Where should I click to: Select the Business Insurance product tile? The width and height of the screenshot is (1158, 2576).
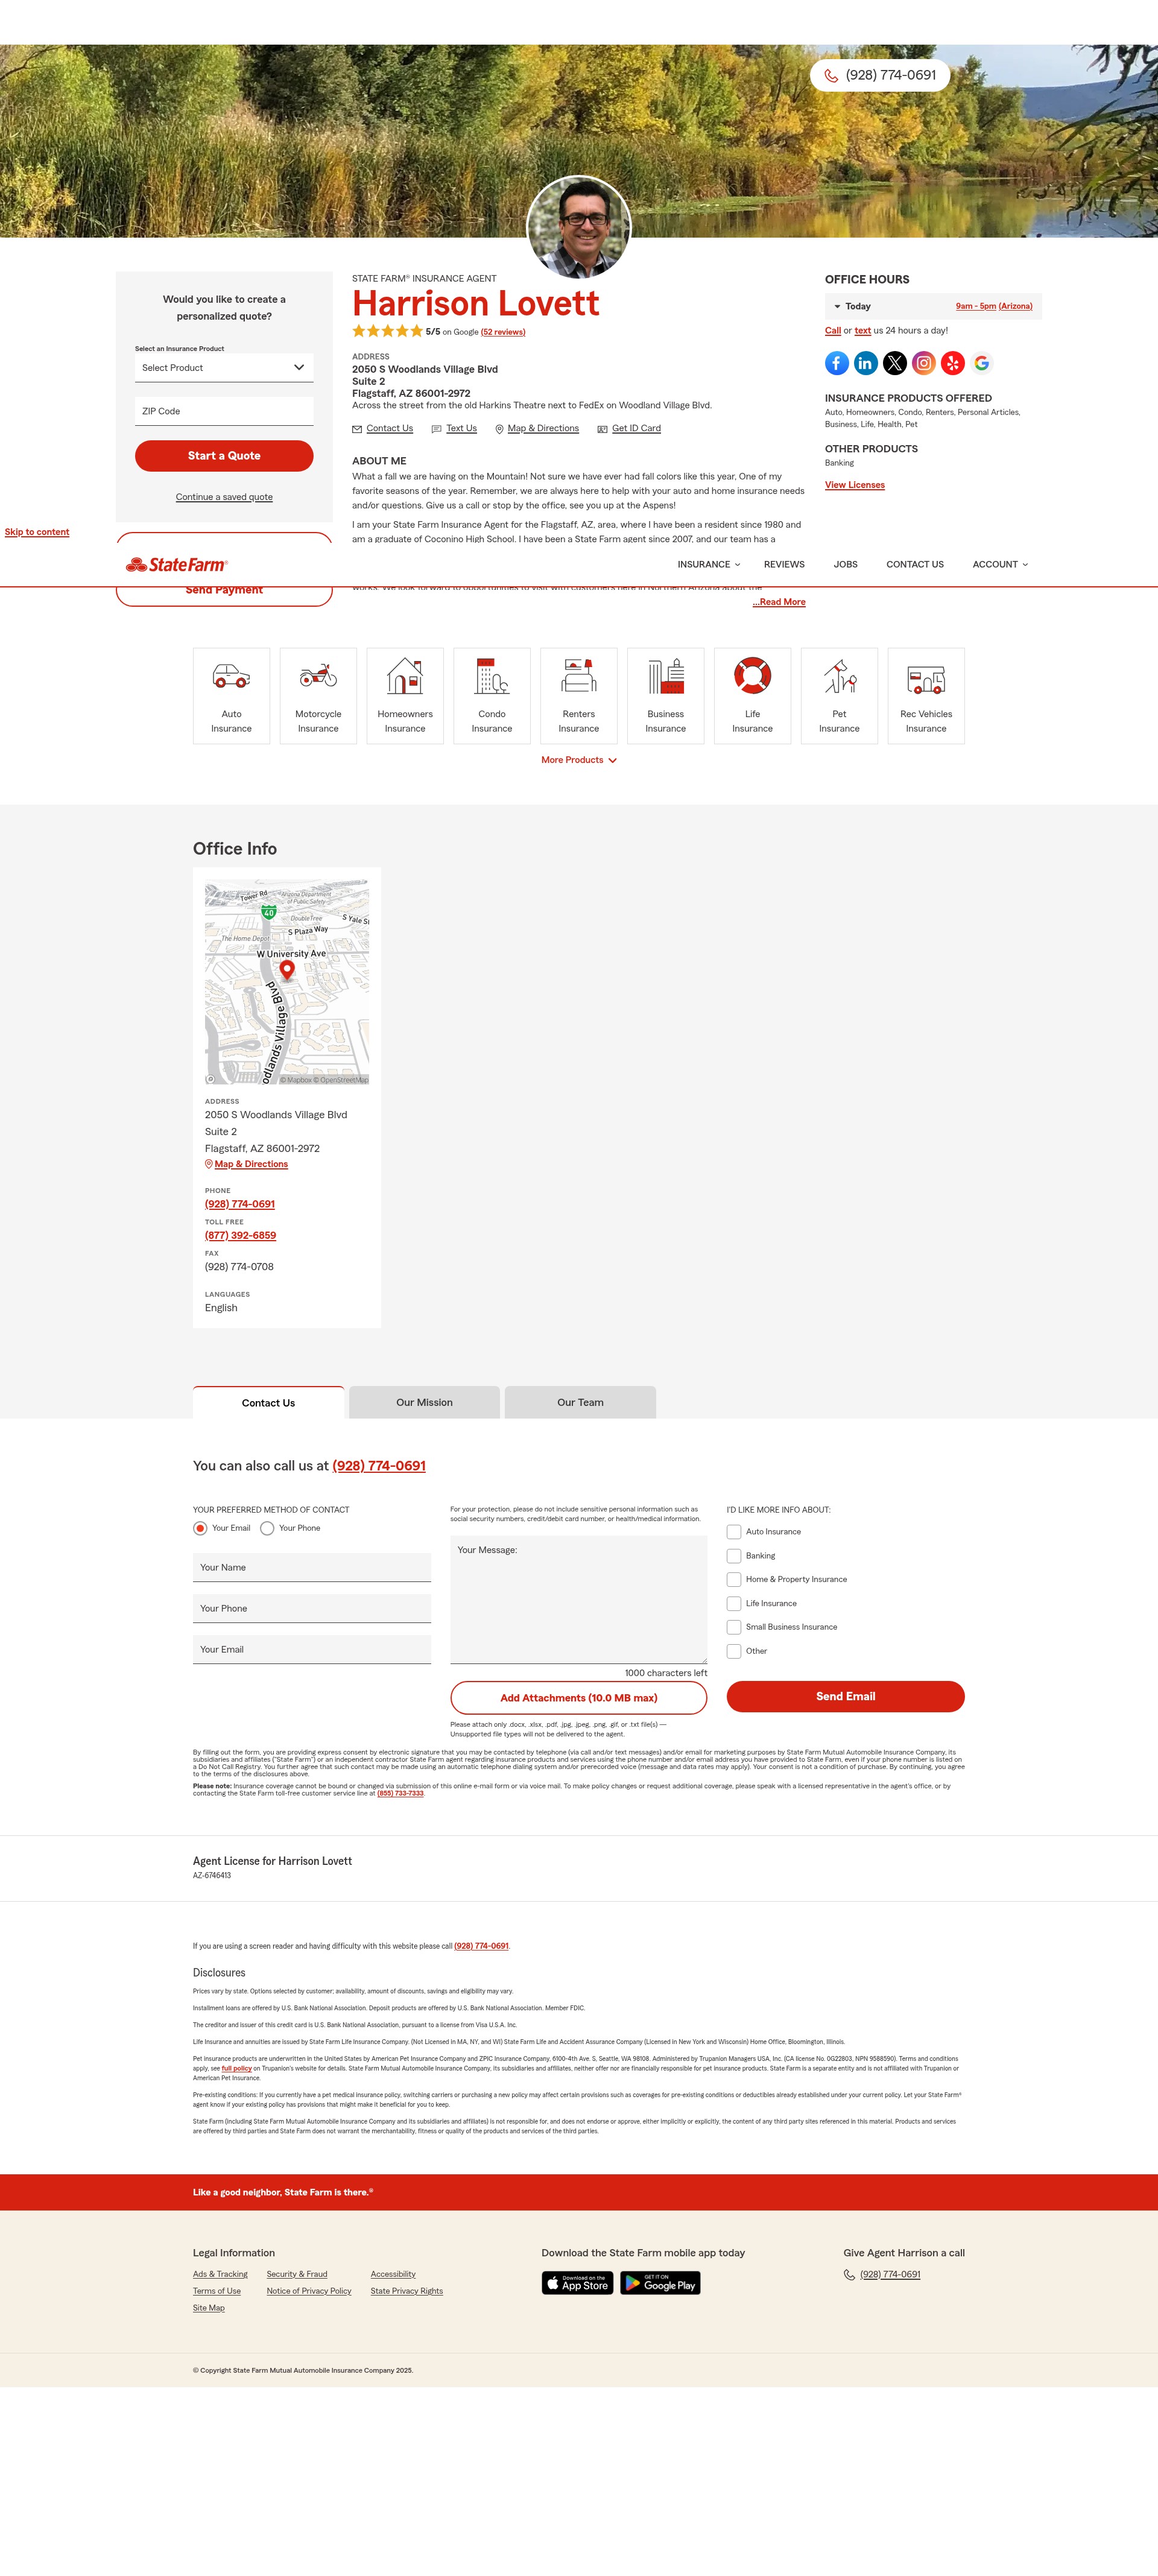[x=666, y=696]
